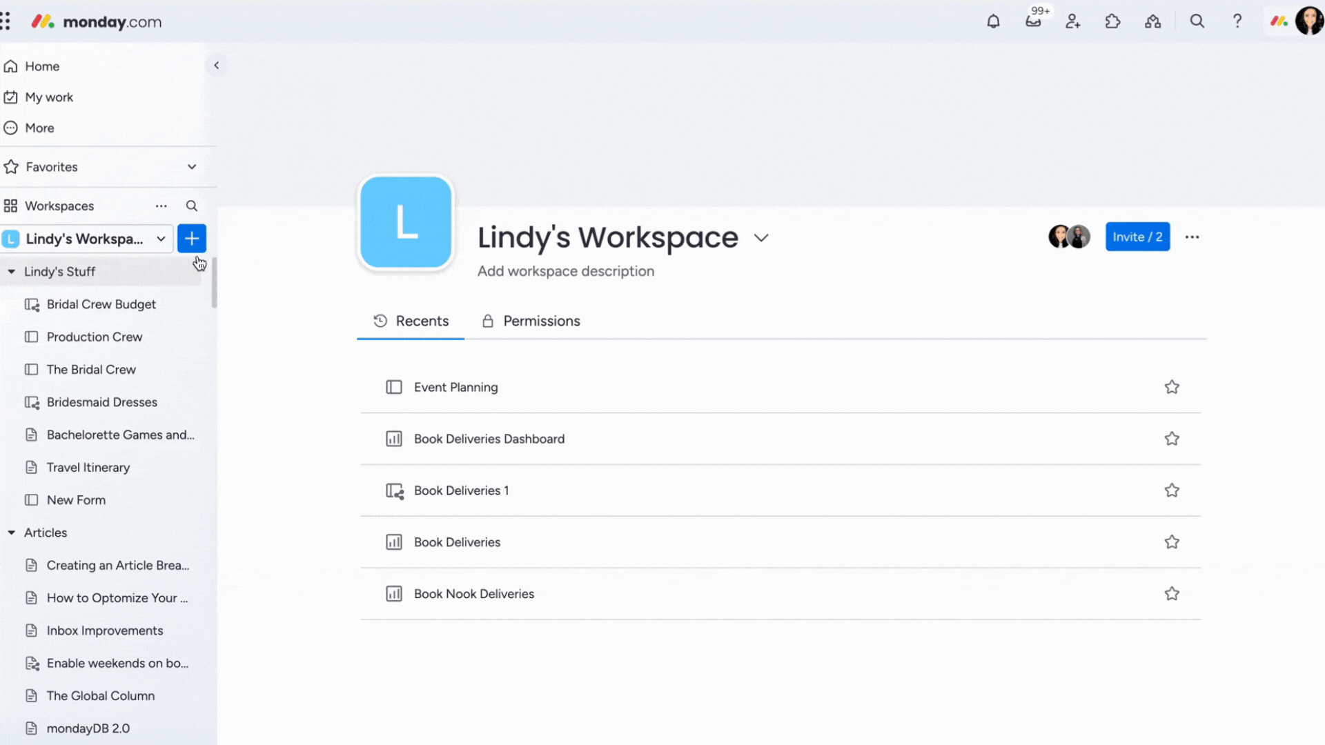The height and width of the screenshot is (745, 1325).
Task: Open the autopilot hub icon
Action: coord(1152,21)
